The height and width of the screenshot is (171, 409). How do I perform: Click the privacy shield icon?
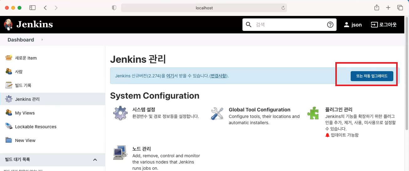pyautogui.click(x=114, y=8)
